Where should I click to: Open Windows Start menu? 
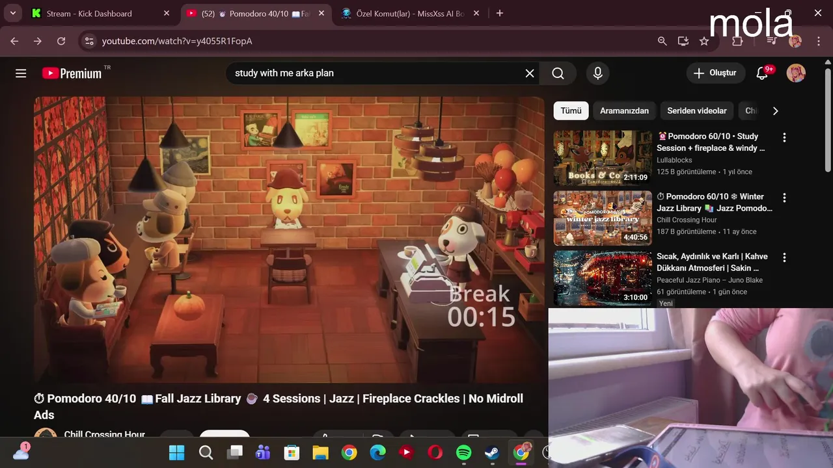coord(177,452)
